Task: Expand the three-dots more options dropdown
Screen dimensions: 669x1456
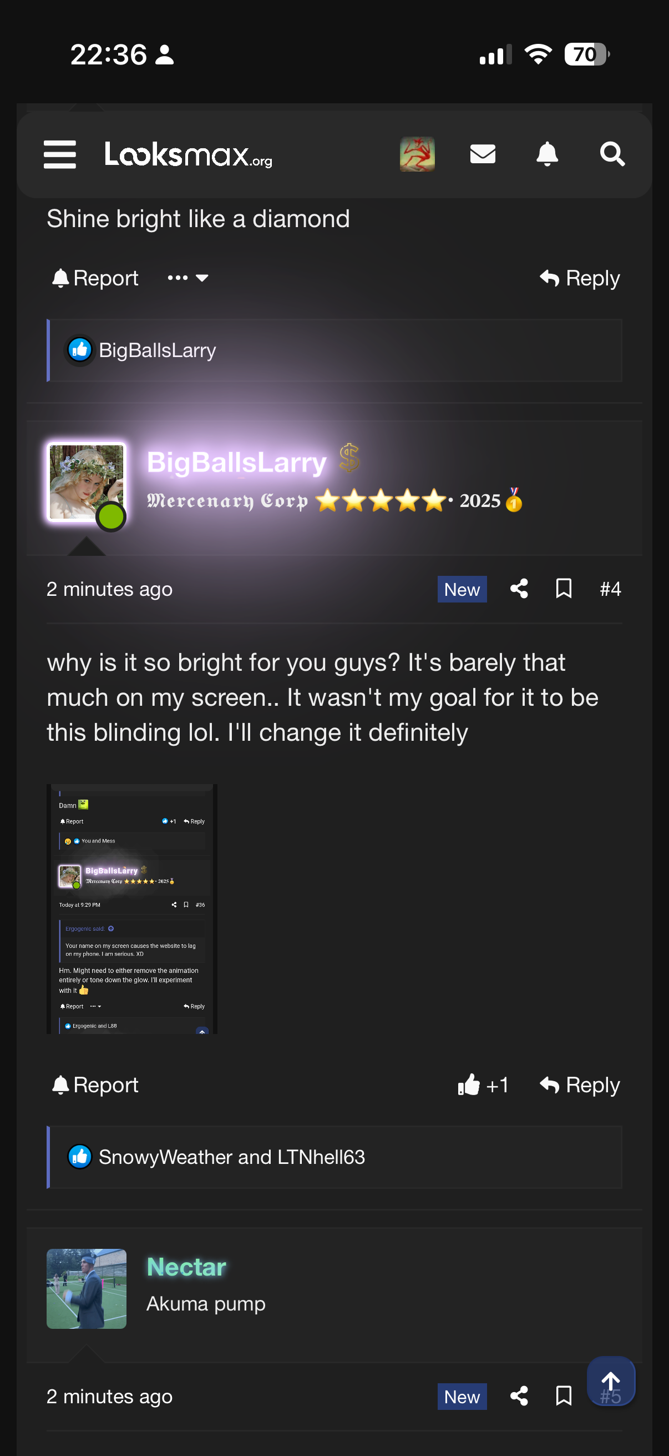Action: coord(188,278)
